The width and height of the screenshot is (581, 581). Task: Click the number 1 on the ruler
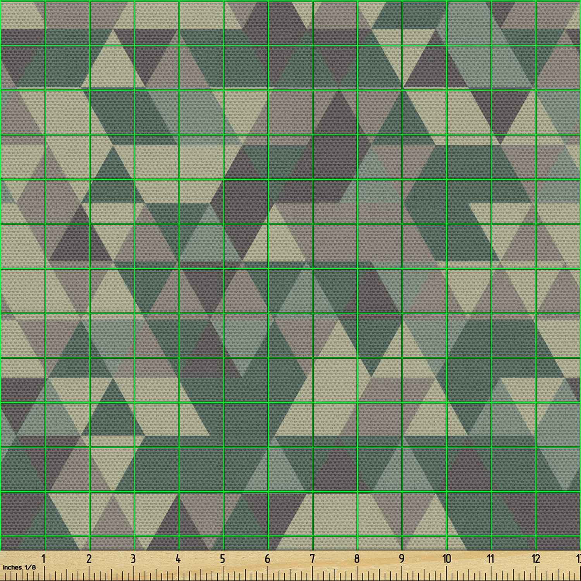tap(44, 559)
